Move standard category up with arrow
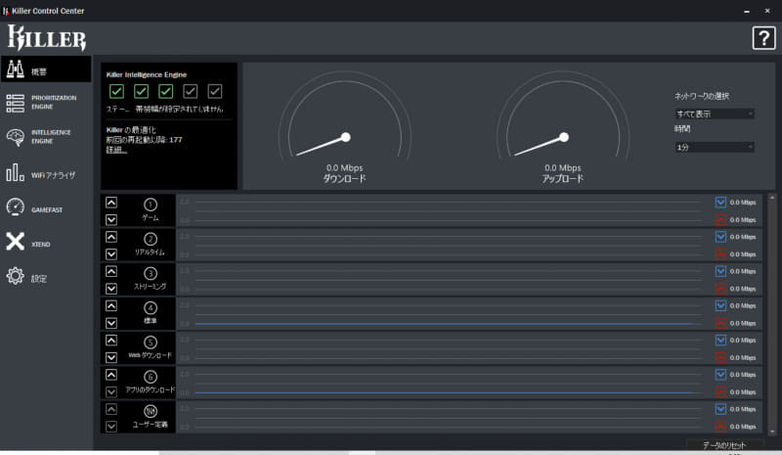This screenshot has width=782, height=455. pyautogui.click(x=111, y=305)
